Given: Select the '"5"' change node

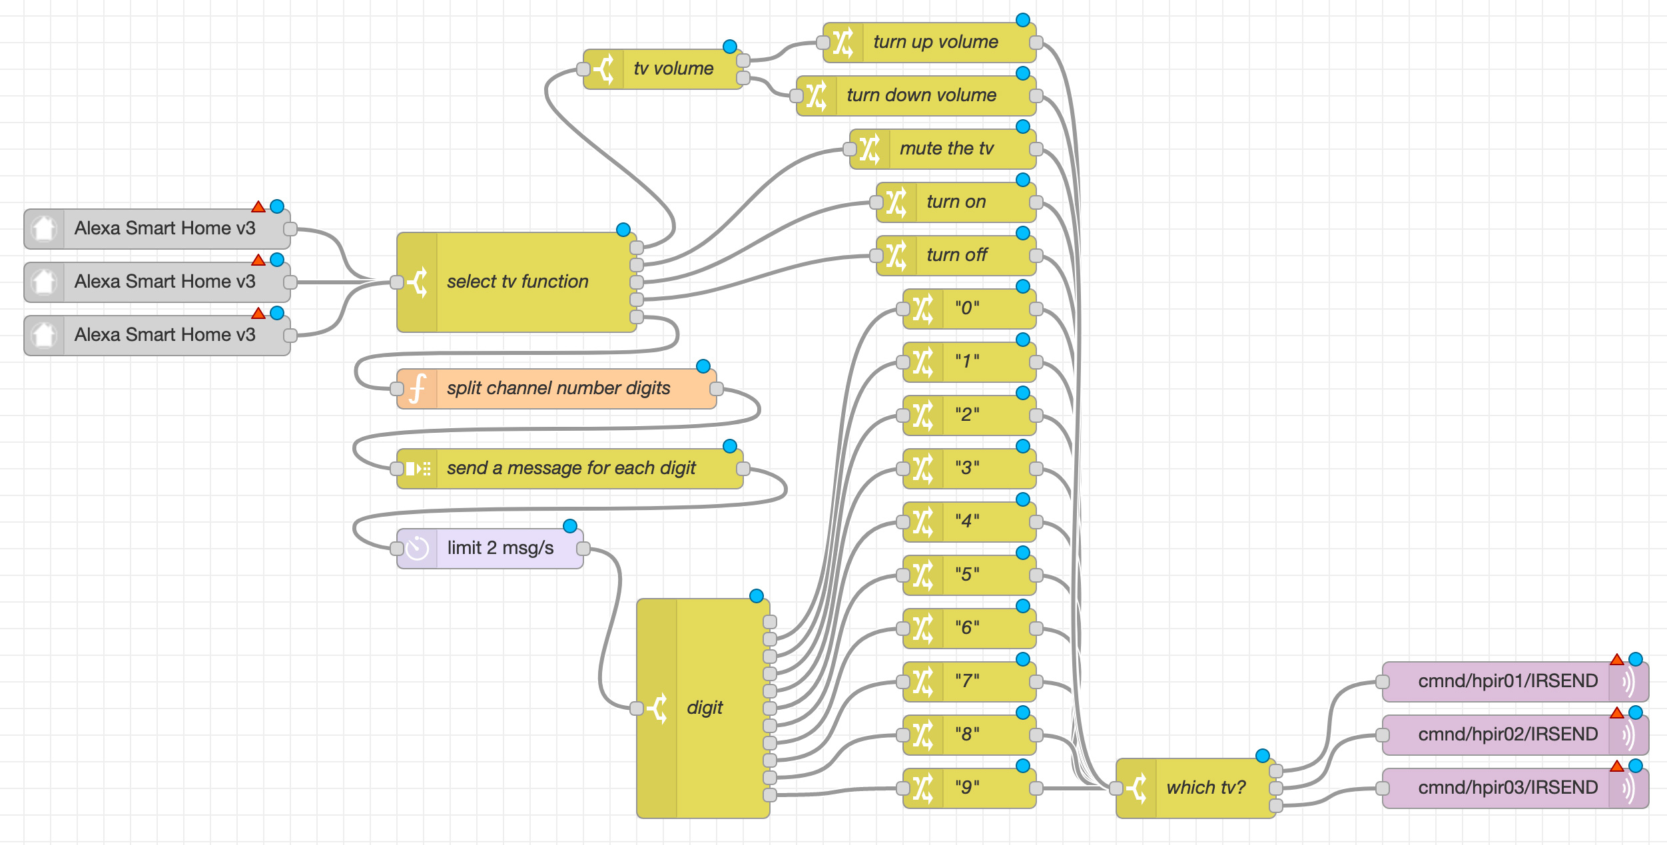Looking at the screenshot, I should [968, 575].
